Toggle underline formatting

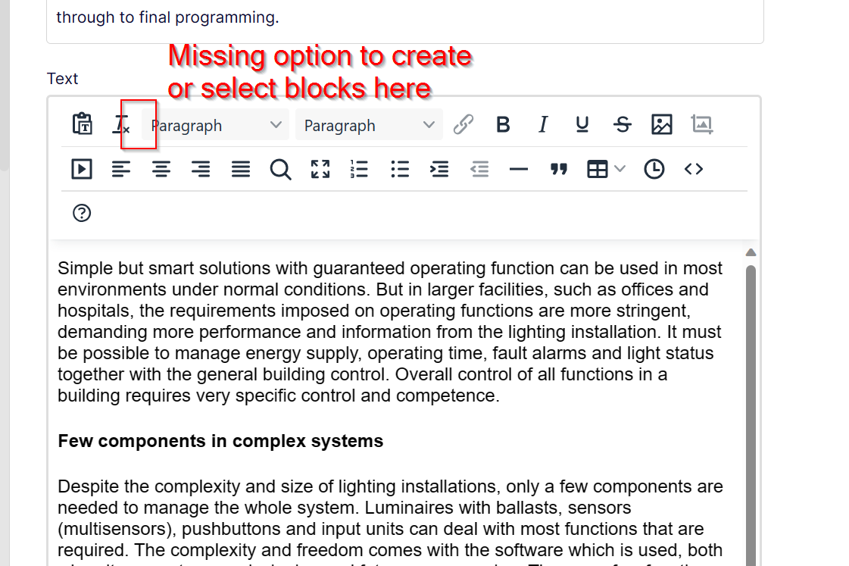click(582, 124)
